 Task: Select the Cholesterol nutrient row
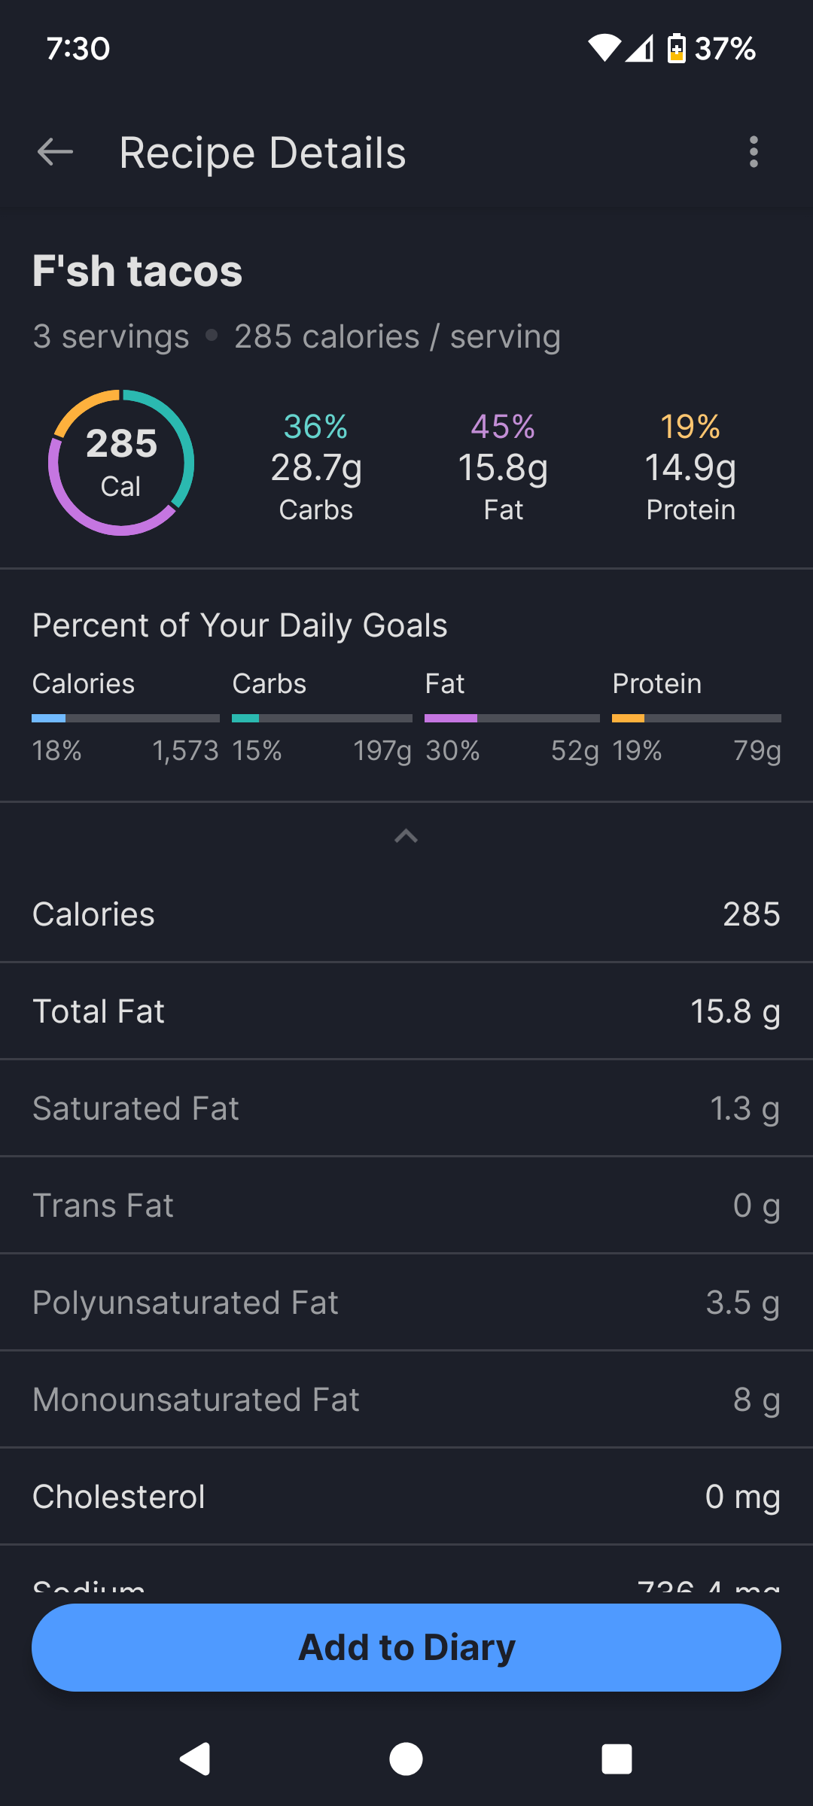406,1497
